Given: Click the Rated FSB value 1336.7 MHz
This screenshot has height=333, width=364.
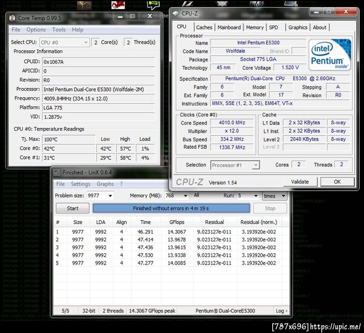Looking at the screenshot, I should [x=232, y=147].
